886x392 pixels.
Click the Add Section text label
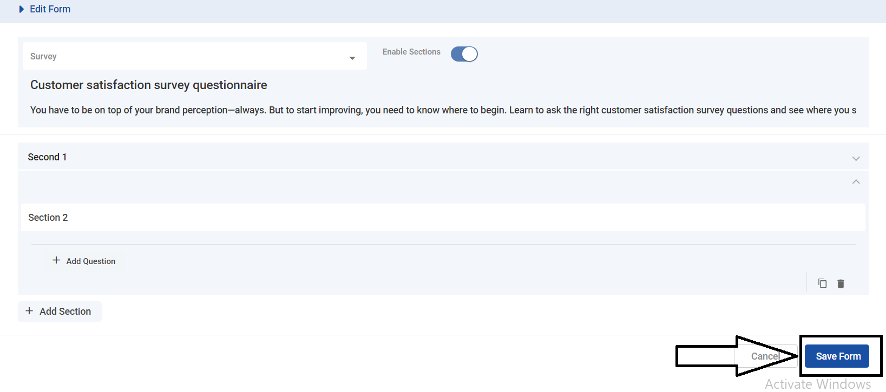coord(65,312)
